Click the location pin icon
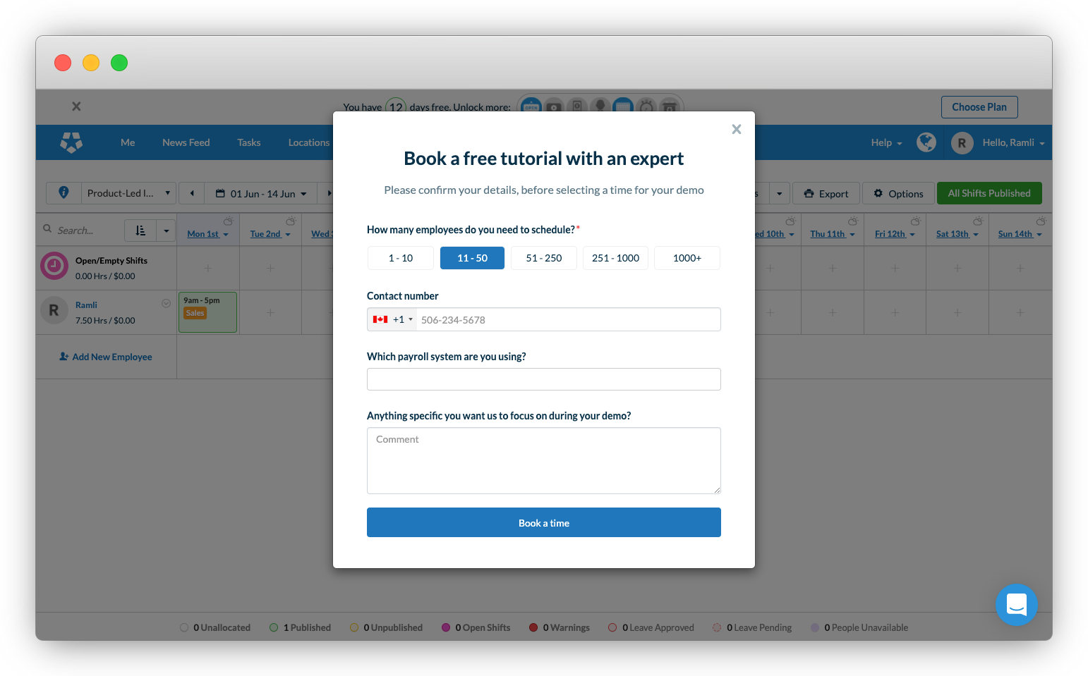Viewport: 1088px width, 676px height. coord(64,192)
